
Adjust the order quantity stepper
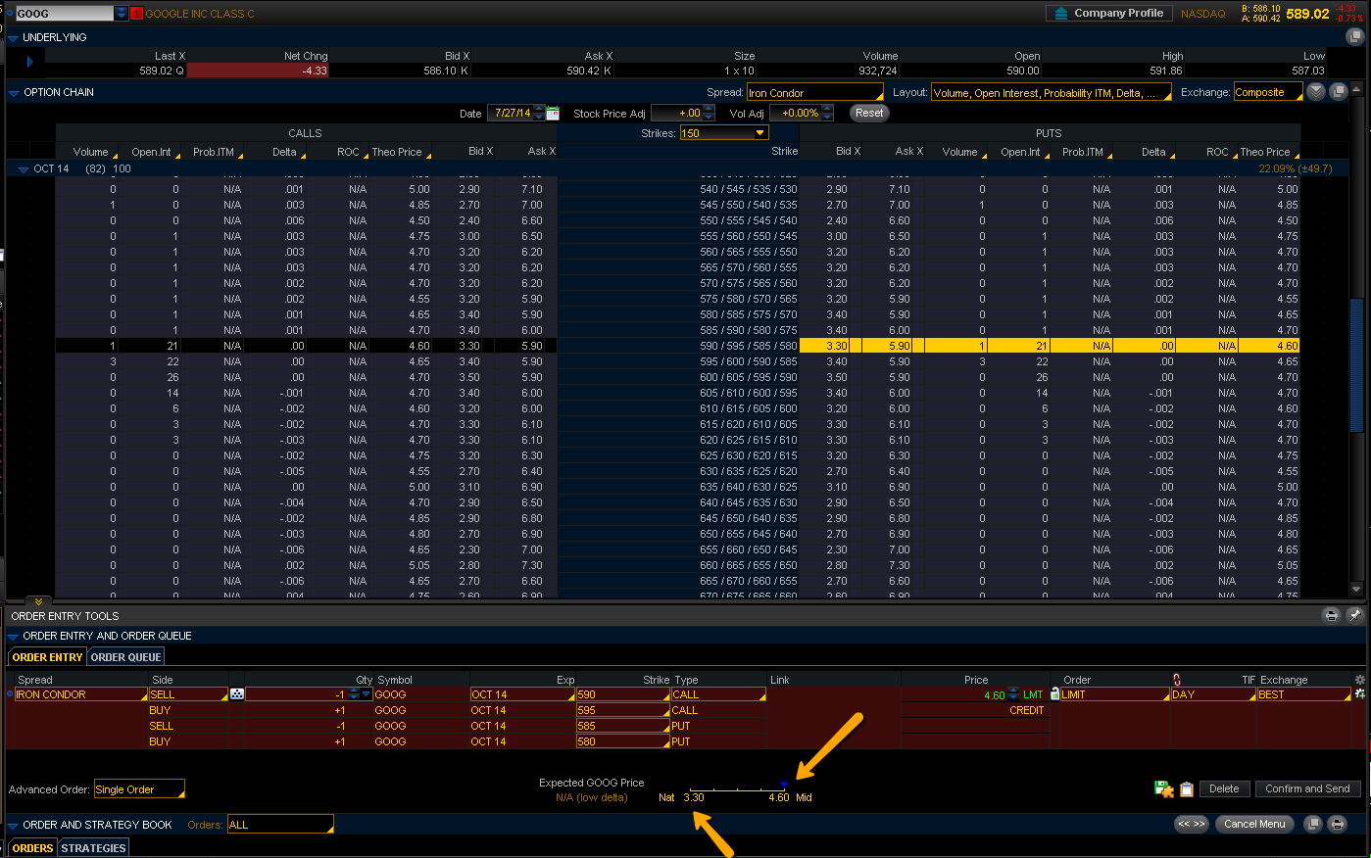[x=354, y=694]
